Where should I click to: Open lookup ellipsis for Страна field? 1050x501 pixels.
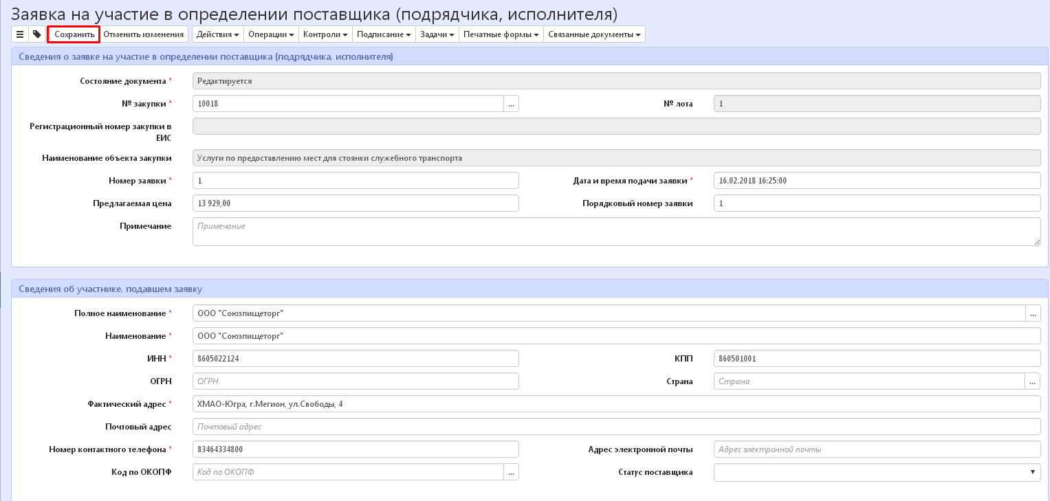pyautogui.click(x=1033, y=381)
